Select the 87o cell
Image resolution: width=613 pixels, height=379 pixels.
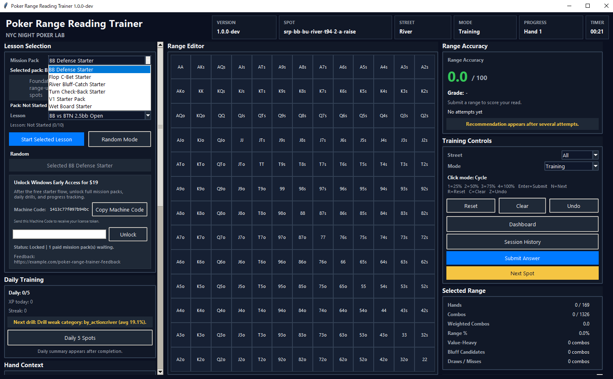click(303, 237)
